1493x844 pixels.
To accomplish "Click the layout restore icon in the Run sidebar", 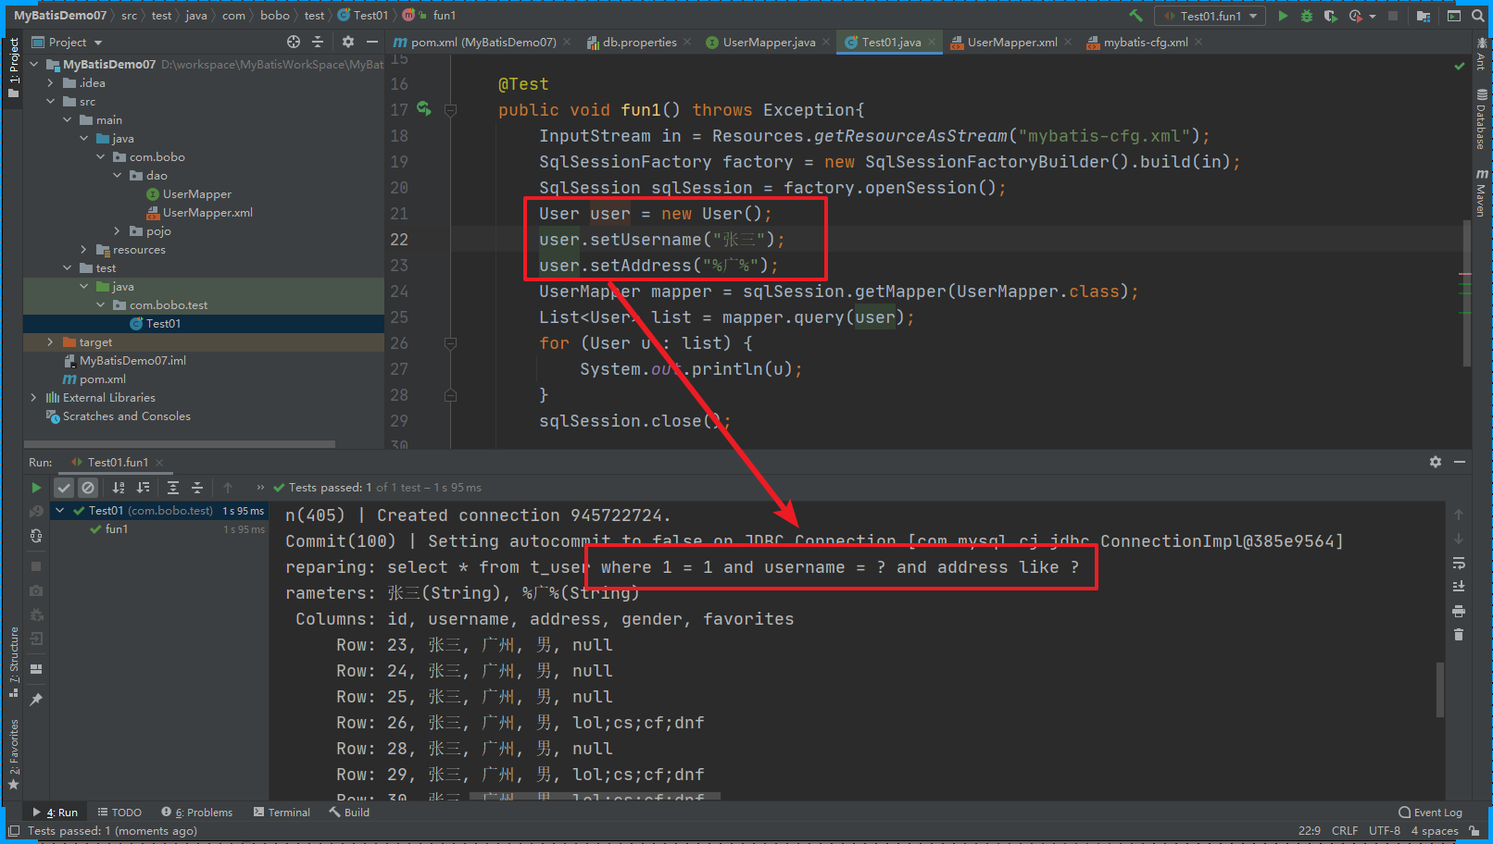I will 36,669.
